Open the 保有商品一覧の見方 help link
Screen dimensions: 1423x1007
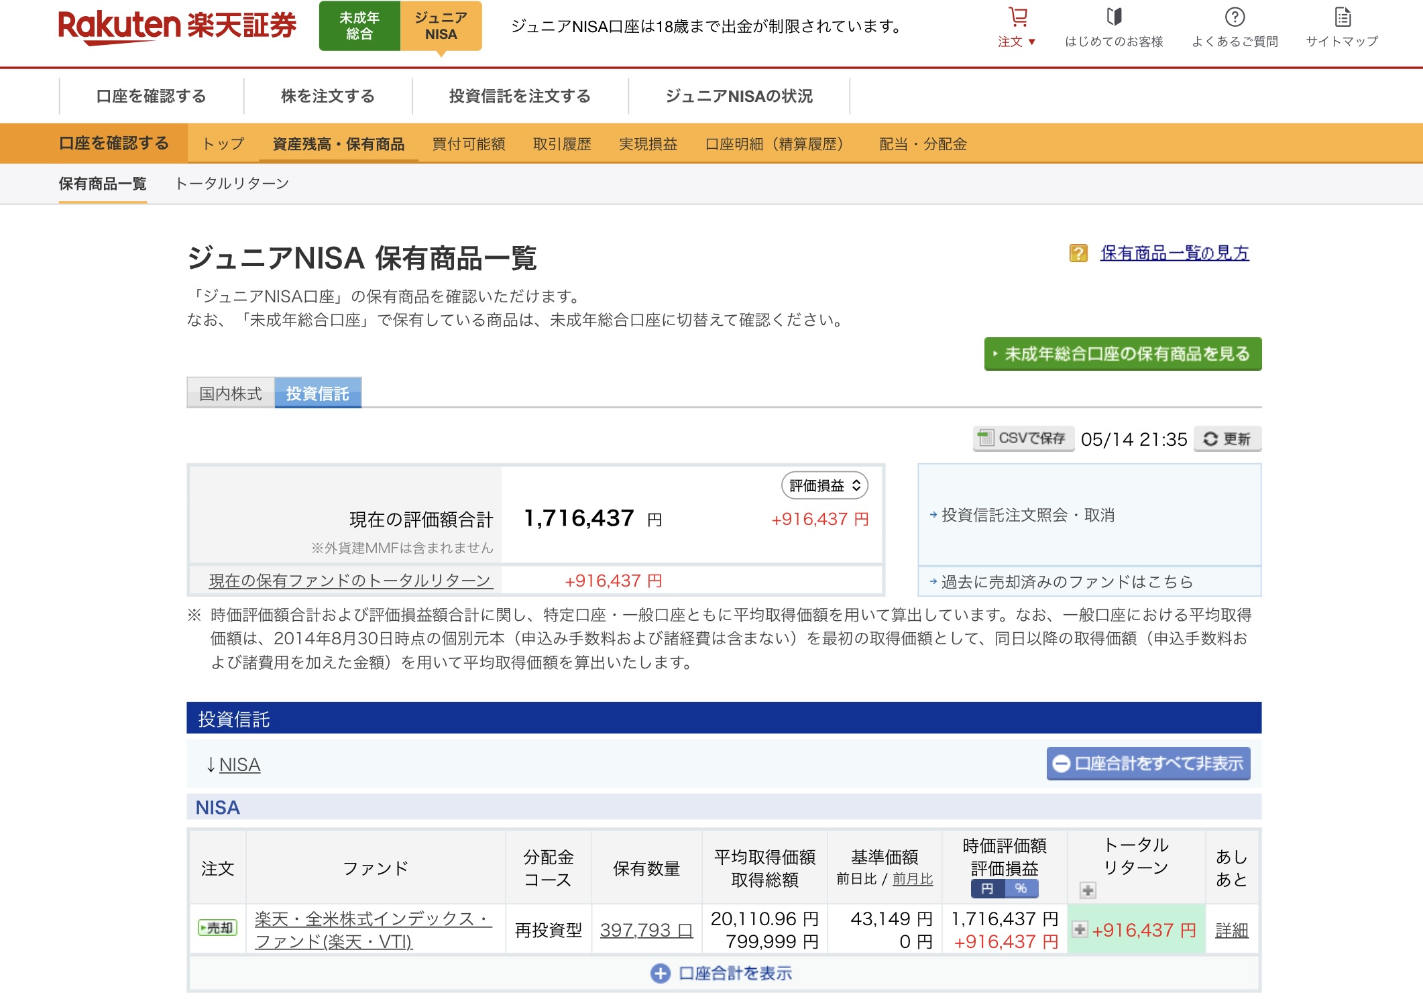1175,253
